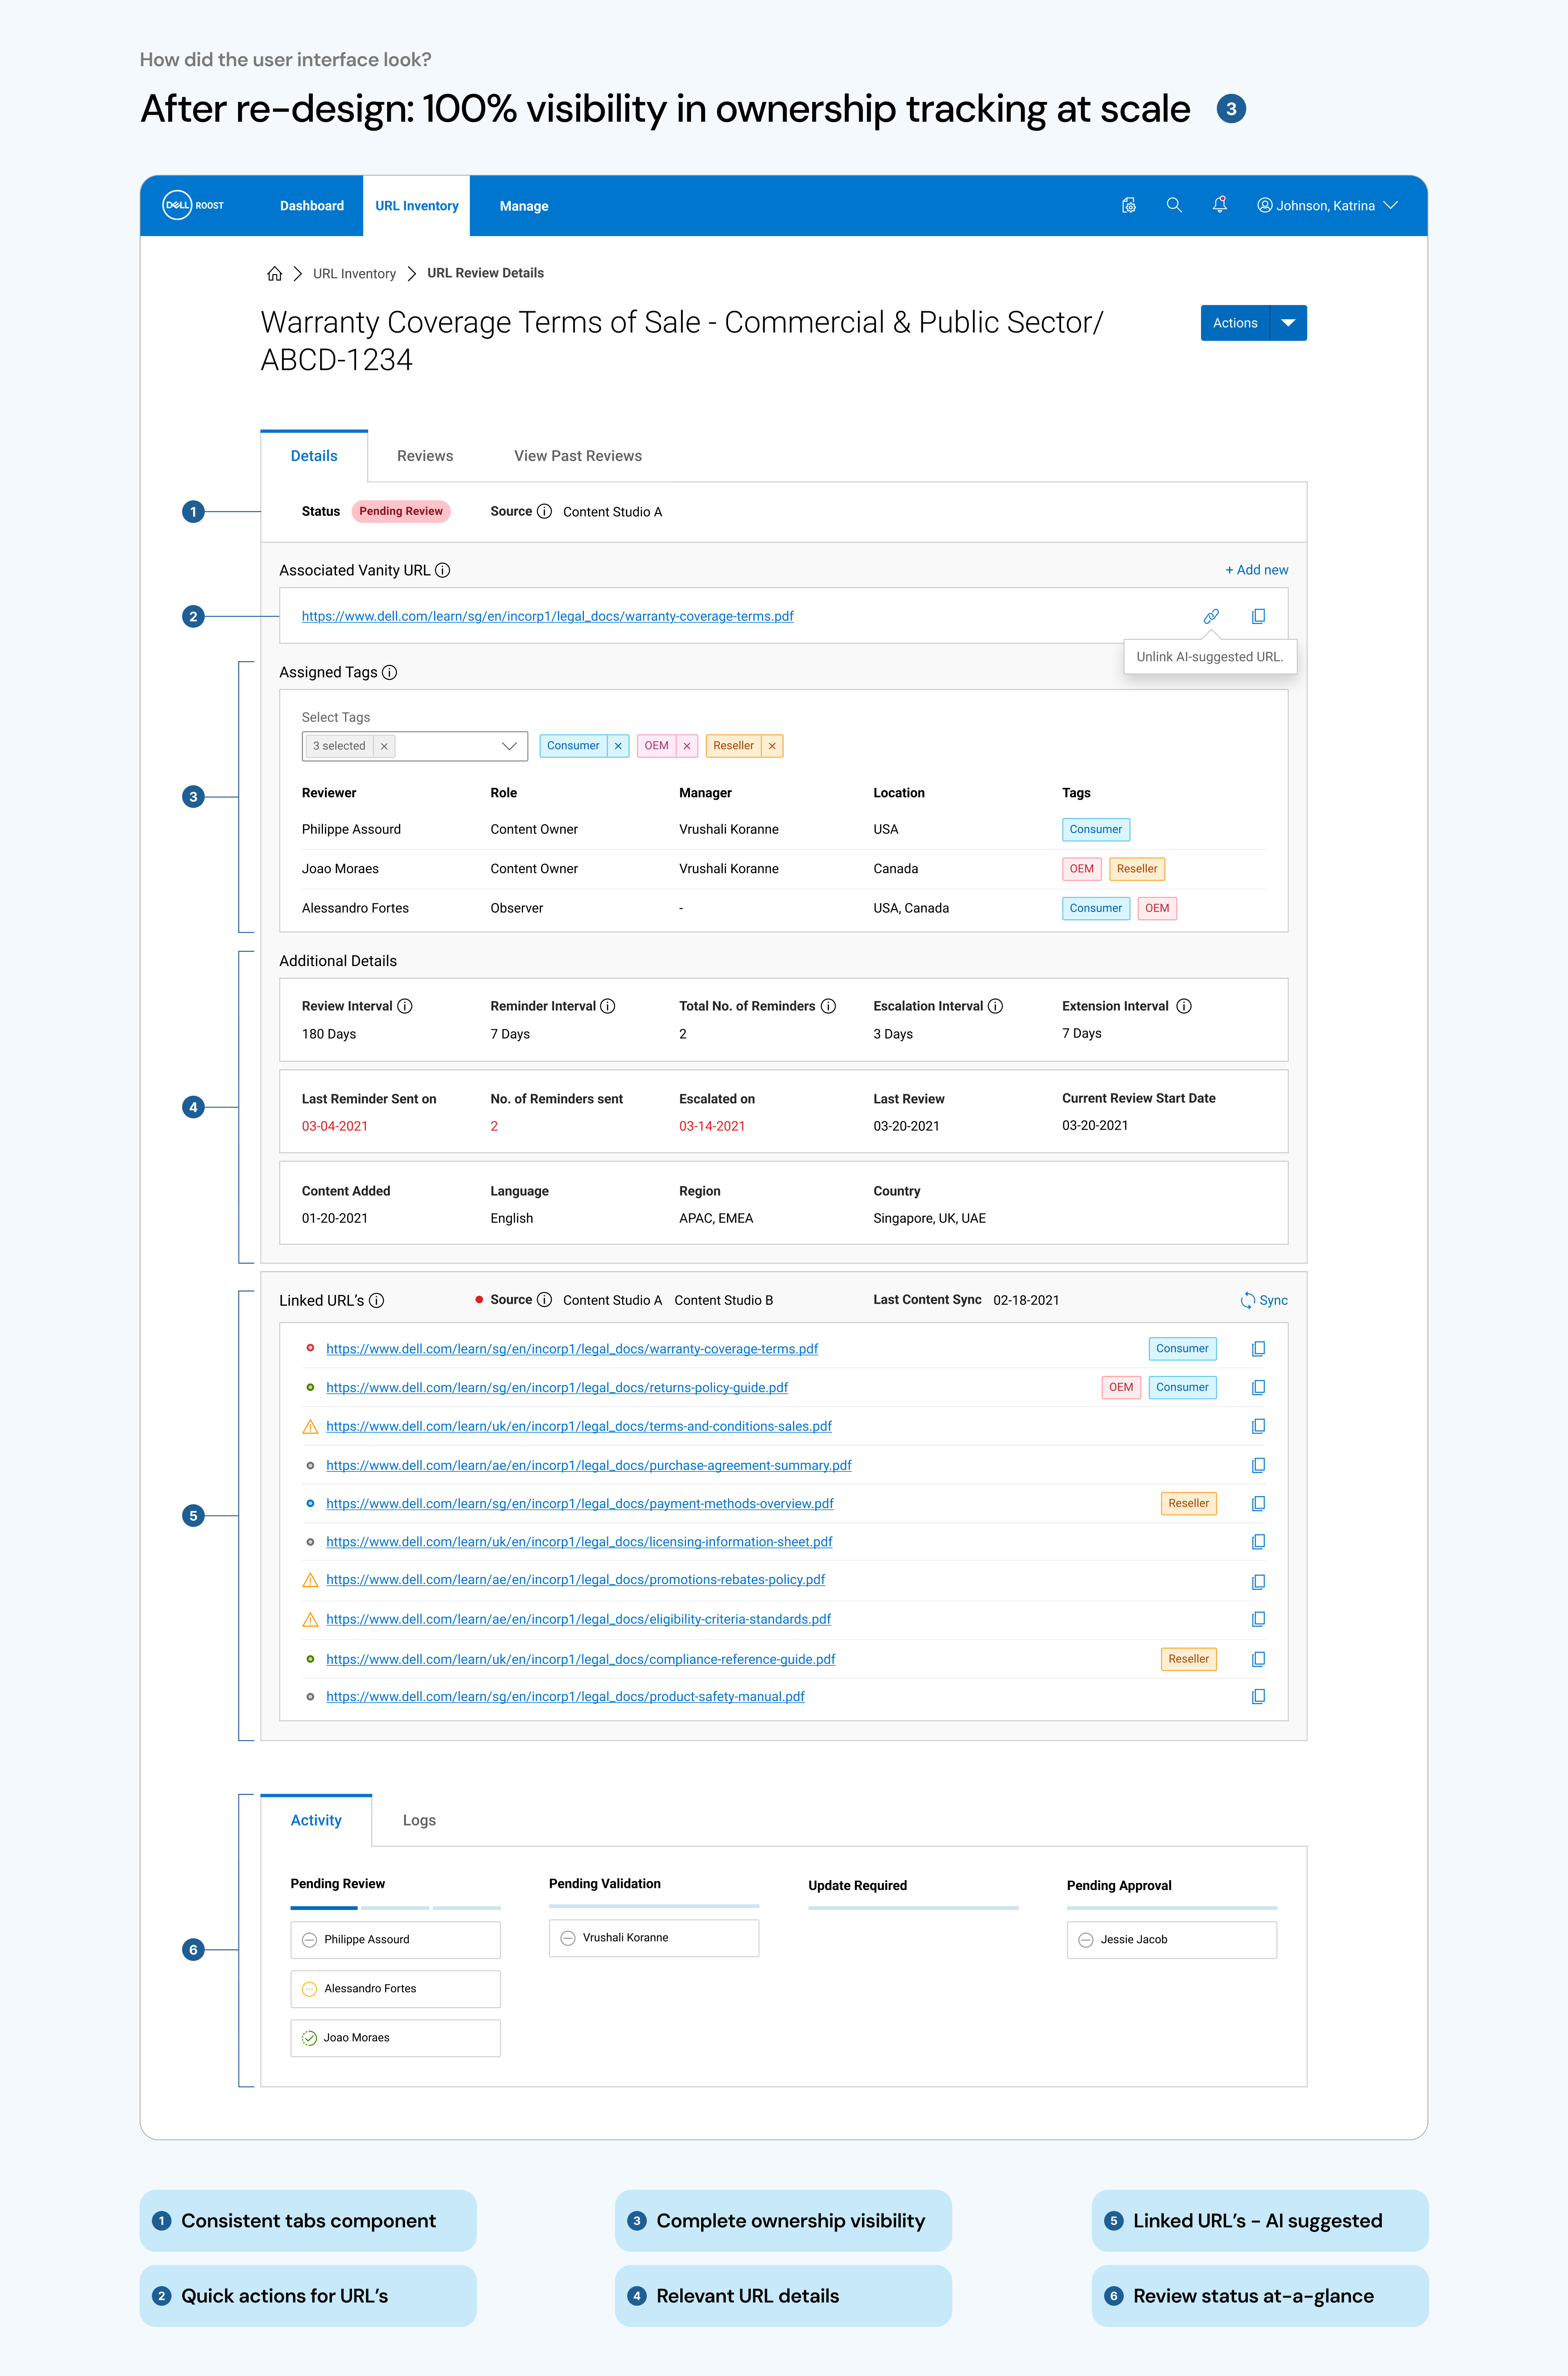1568x2376 pixels.
Task: Switch to the Details tab
Action: [x=314, y=456]
